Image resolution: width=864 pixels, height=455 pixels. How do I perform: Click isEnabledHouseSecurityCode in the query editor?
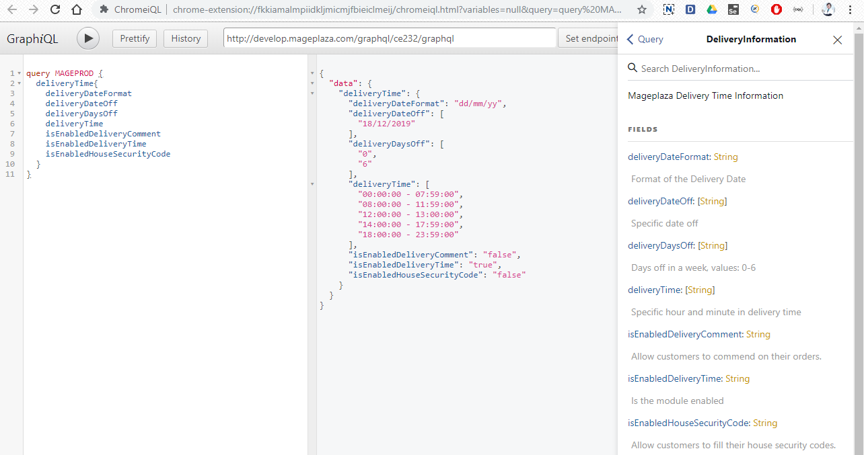(108, 154)
